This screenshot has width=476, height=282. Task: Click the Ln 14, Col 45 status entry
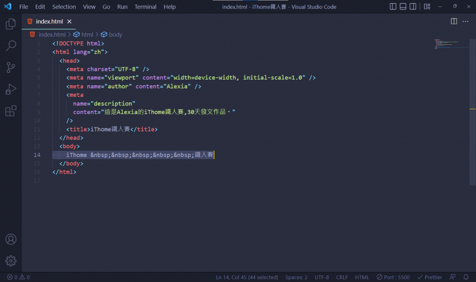point(247,277)
